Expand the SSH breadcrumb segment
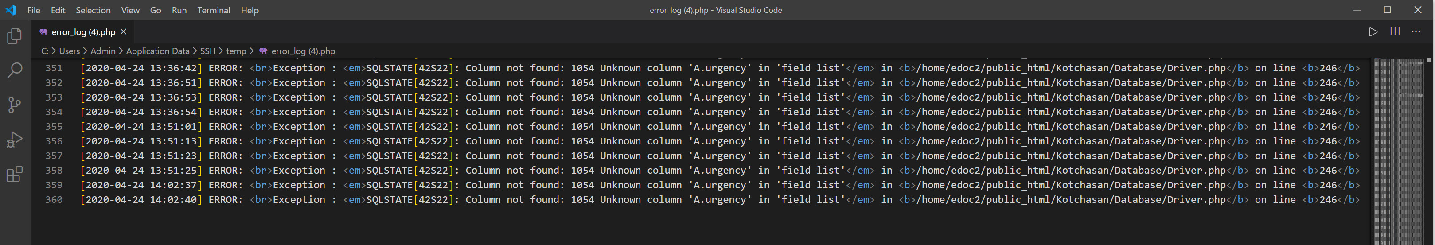 tap(208, 51)
